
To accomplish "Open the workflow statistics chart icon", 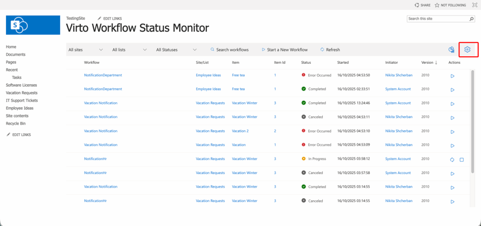I will pos(451,50).
